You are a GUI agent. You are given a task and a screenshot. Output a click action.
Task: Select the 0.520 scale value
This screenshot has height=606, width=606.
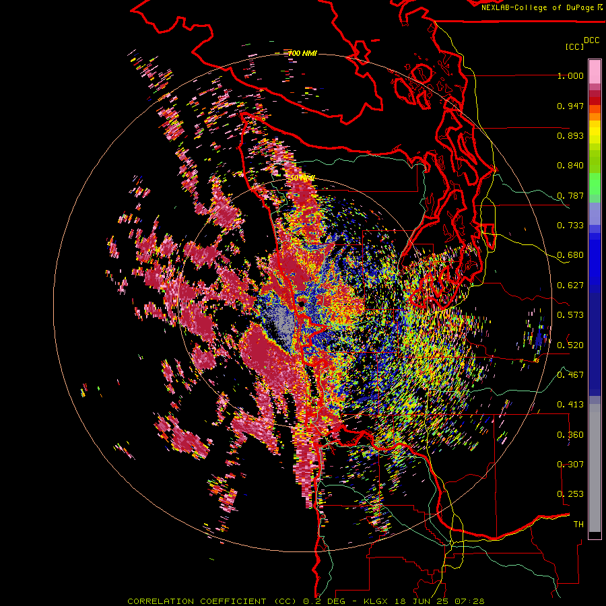point(570,345)
